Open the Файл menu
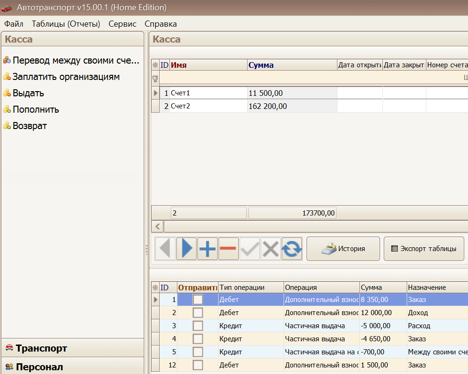 [x=14, y=24]
